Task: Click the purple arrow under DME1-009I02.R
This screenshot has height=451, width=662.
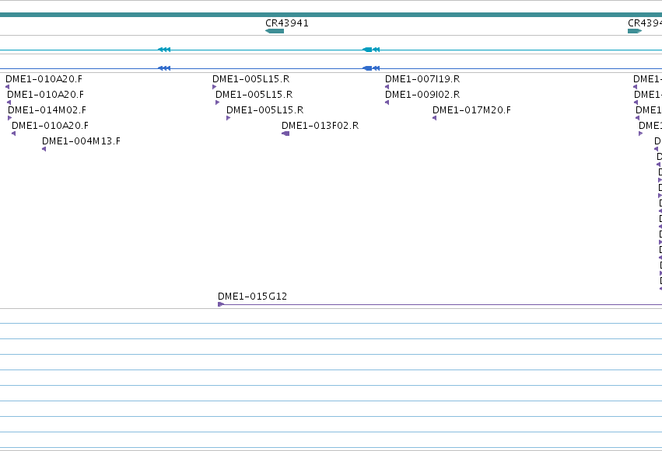Action: point(387,102)
